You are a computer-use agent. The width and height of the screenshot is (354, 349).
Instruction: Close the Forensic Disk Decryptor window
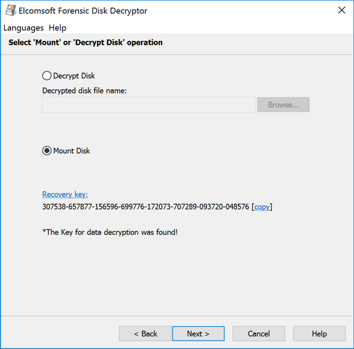[342, 11]
